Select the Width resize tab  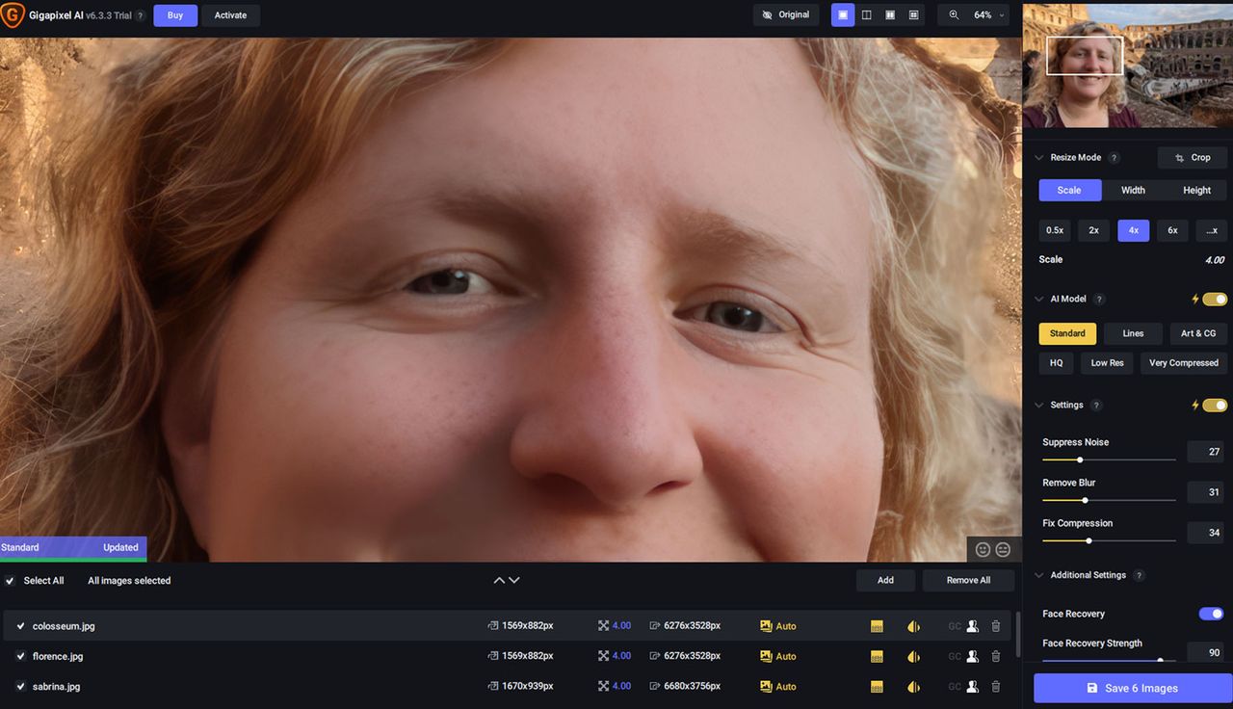pyautogui.click(x=1133, y=190)
